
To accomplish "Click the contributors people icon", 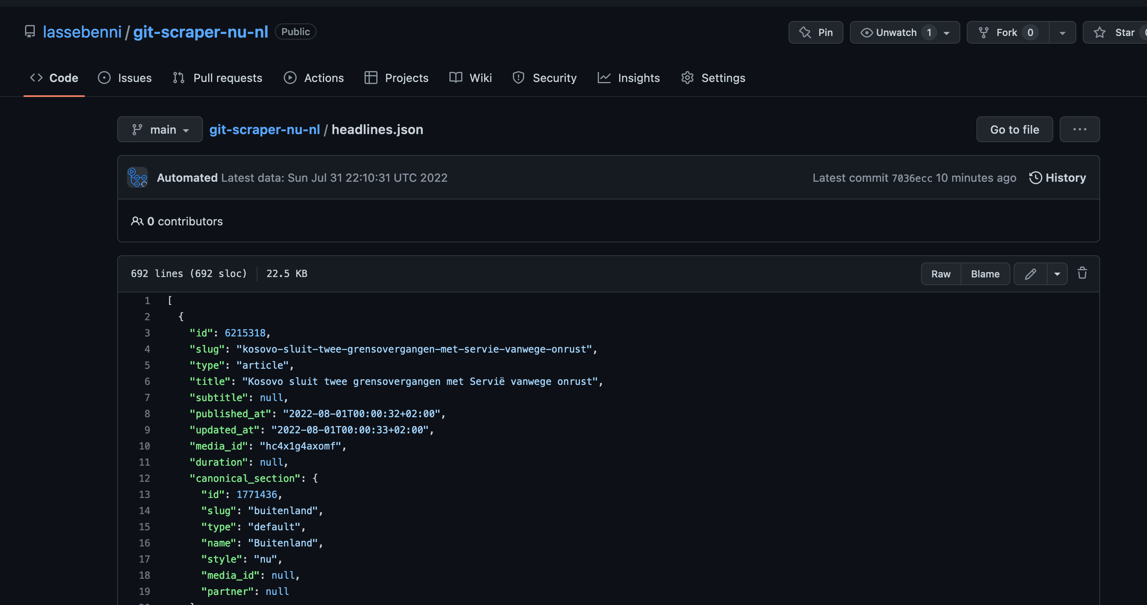I will (137, 221).
